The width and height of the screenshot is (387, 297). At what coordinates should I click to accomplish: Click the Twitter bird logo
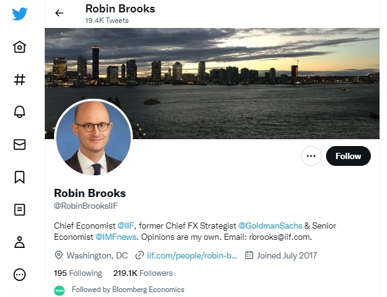click(19, 14)
